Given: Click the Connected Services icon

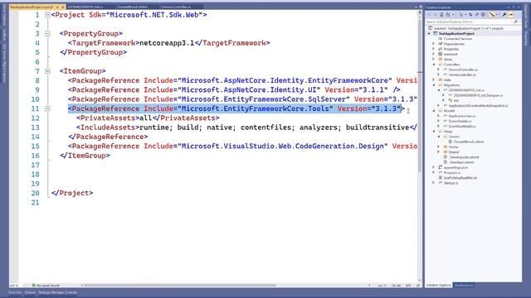Looking at the screenshot, I should (441, 39).
